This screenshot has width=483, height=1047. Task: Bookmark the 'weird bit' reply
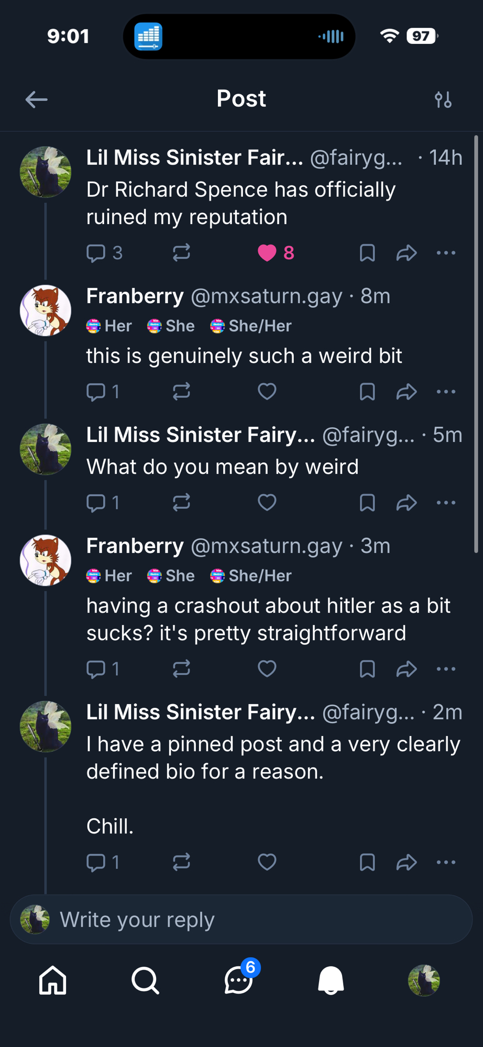click(367, 392)
